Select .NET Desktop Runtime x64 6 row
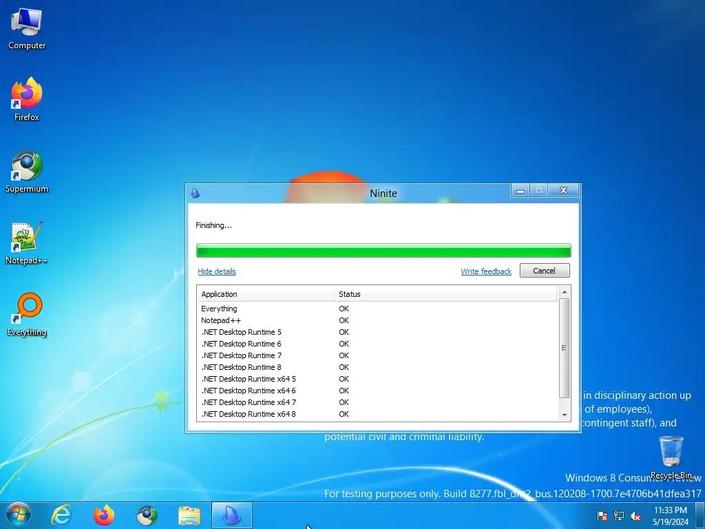 point(378,391)
